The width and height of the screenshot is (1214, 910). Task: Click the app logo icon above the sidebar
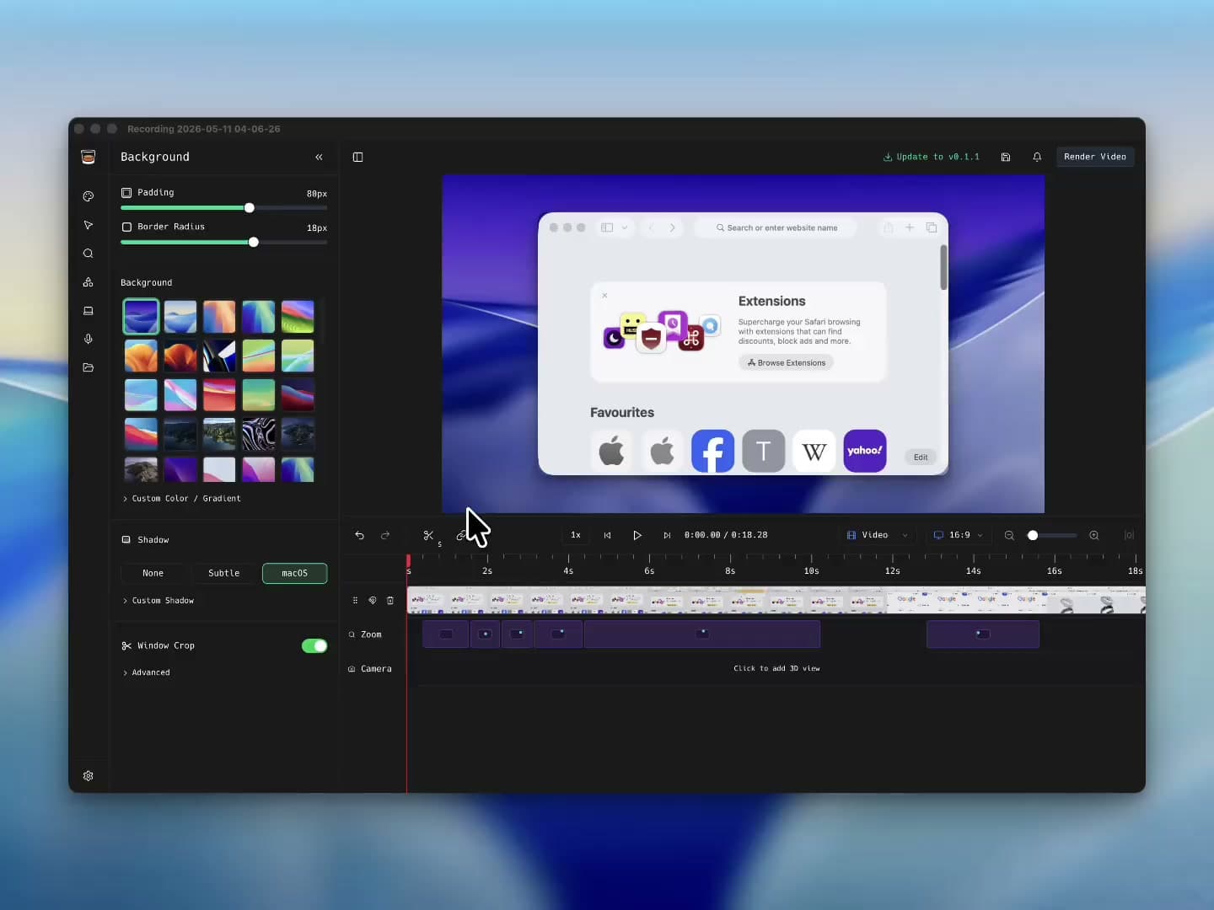coord(88,157)
